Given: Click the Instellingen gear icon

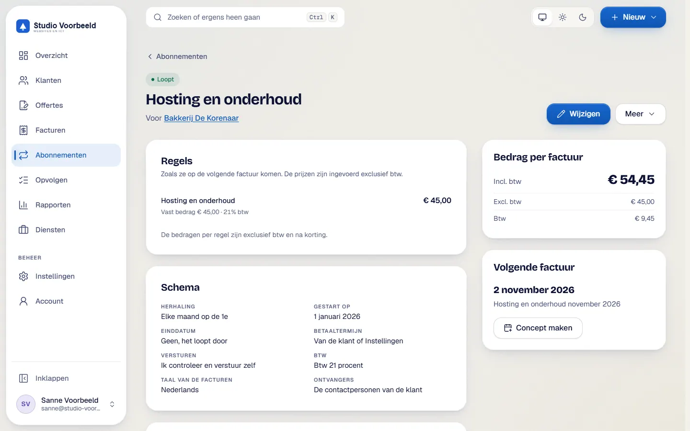Looking at the screenshot, I should click(23, 276).
